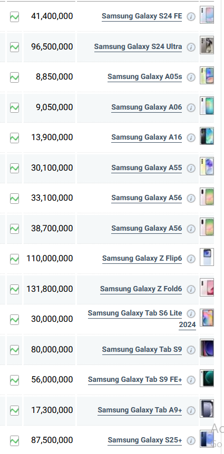Click info icon next to Galaxy Tab A9+
This screenshot has height=454, width=224.
(x=191, y=410)
